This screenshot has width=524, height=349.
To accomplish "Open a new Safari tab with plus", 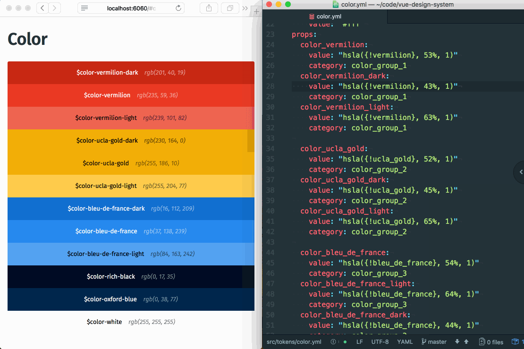I will (256, 12).
